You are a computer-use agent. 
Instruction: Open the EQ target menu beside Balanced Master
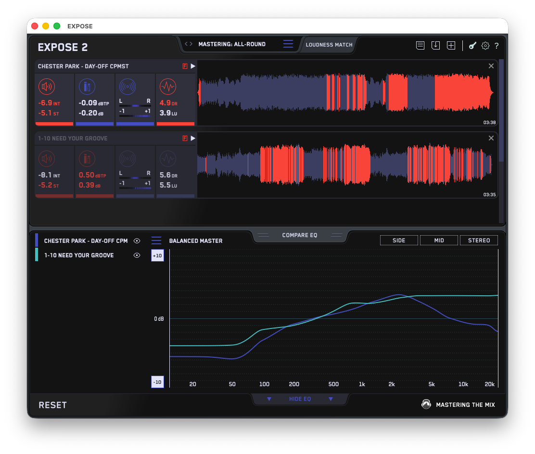[156, 240]
